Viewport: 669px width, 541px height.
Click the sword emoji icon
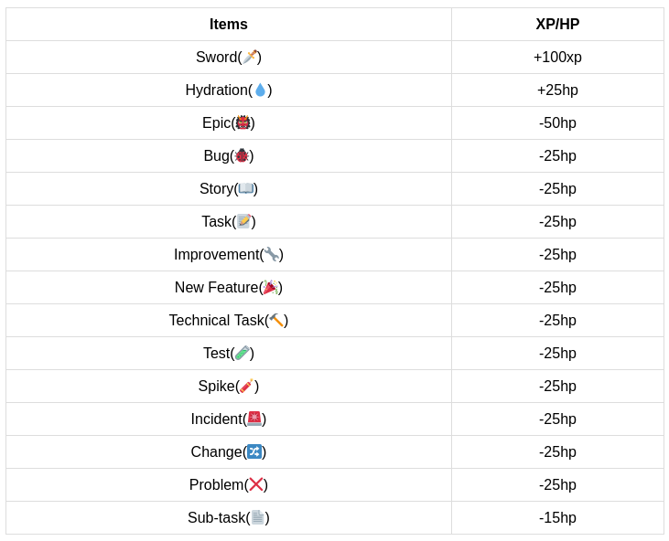click(250, 57)
